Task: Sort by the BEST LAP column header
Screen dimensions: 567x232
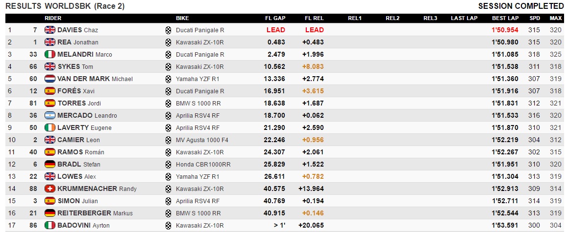Action: click(x=505, y=18)
